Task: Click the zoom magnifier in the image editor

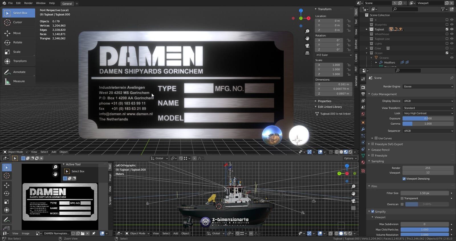Action: 56,167
